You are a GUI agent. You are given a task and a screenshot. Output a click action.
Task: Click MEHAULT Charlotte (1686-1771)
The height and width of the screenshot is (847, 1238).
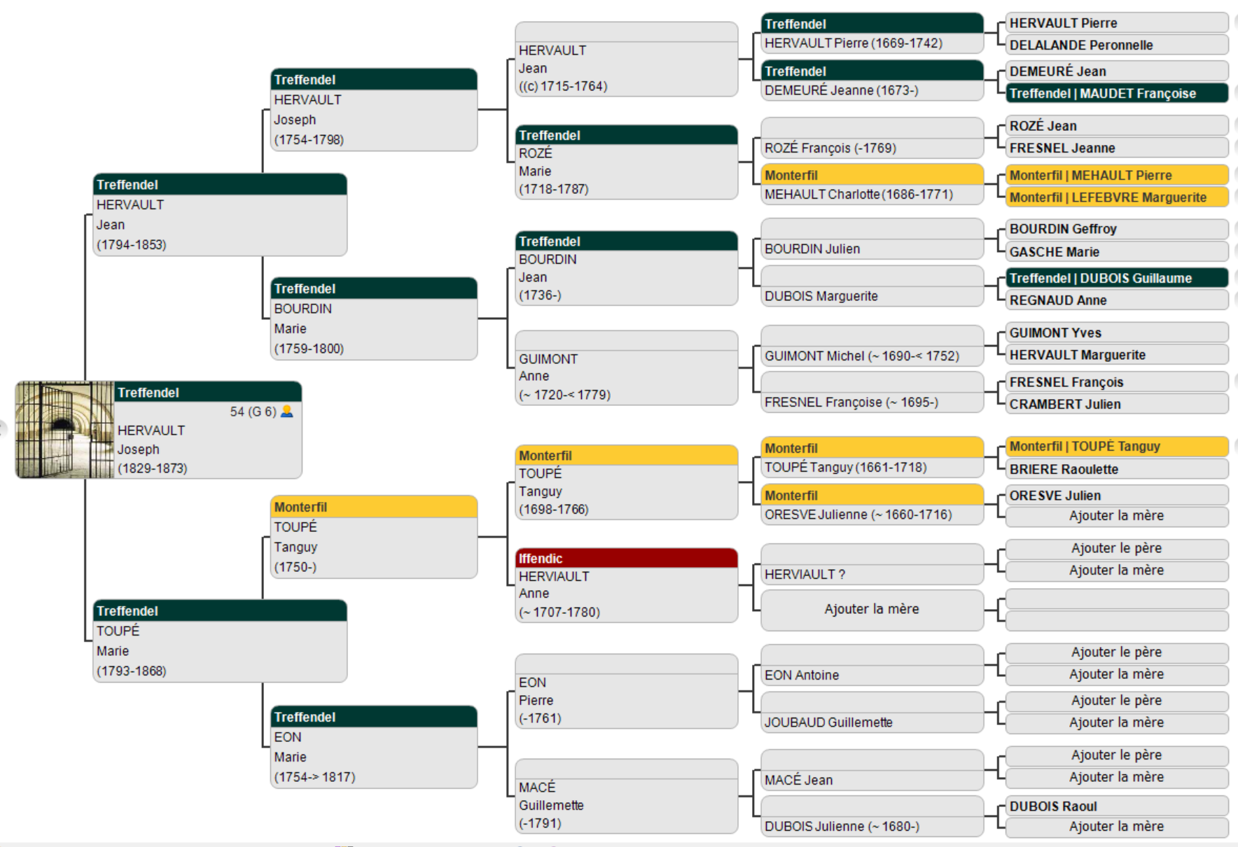[x=858, y=195]
